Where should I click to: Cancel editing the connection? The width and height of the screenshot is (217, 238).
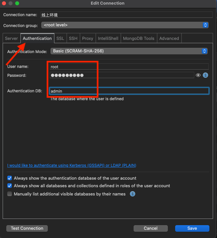click(151, 228)
